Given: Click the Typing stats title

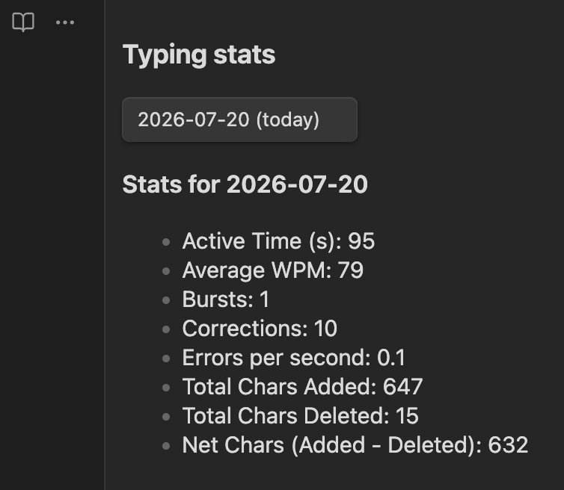Looking at the screenshot, I should 199,55.
